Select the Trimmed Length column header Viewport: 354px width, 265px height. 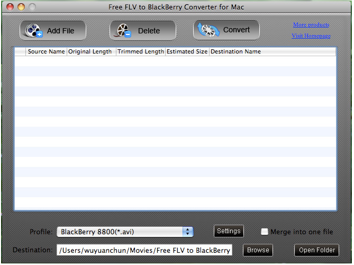[141, 52]
